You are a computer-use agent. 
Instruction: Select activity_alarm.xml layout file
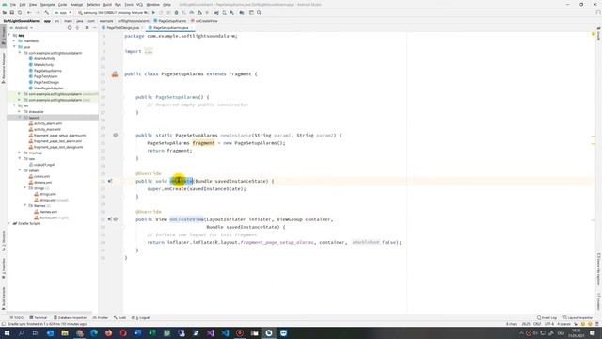(48, 123)
